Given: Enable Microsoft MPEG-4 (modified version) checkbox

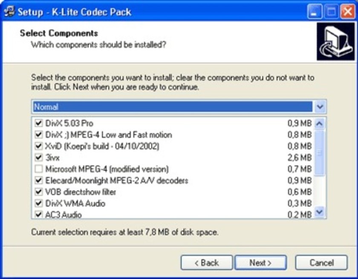Looking at the screenshot, I should [39, 169].
